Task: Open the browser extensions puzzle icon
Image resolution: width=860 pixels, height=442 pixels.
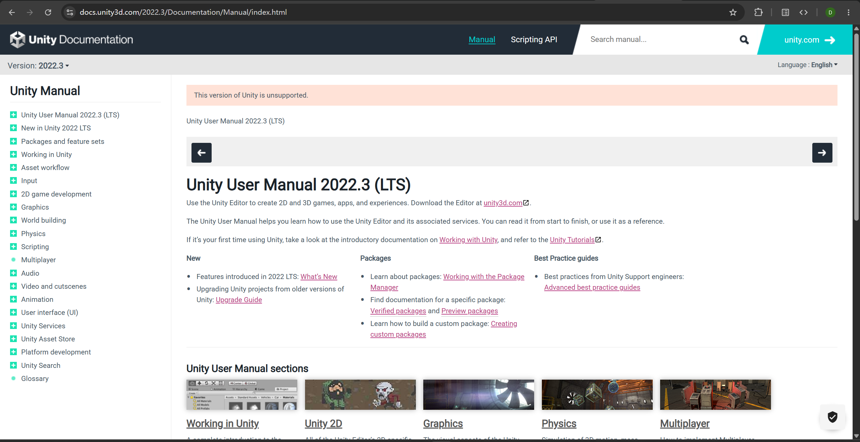Action: (x=758, y=12)
